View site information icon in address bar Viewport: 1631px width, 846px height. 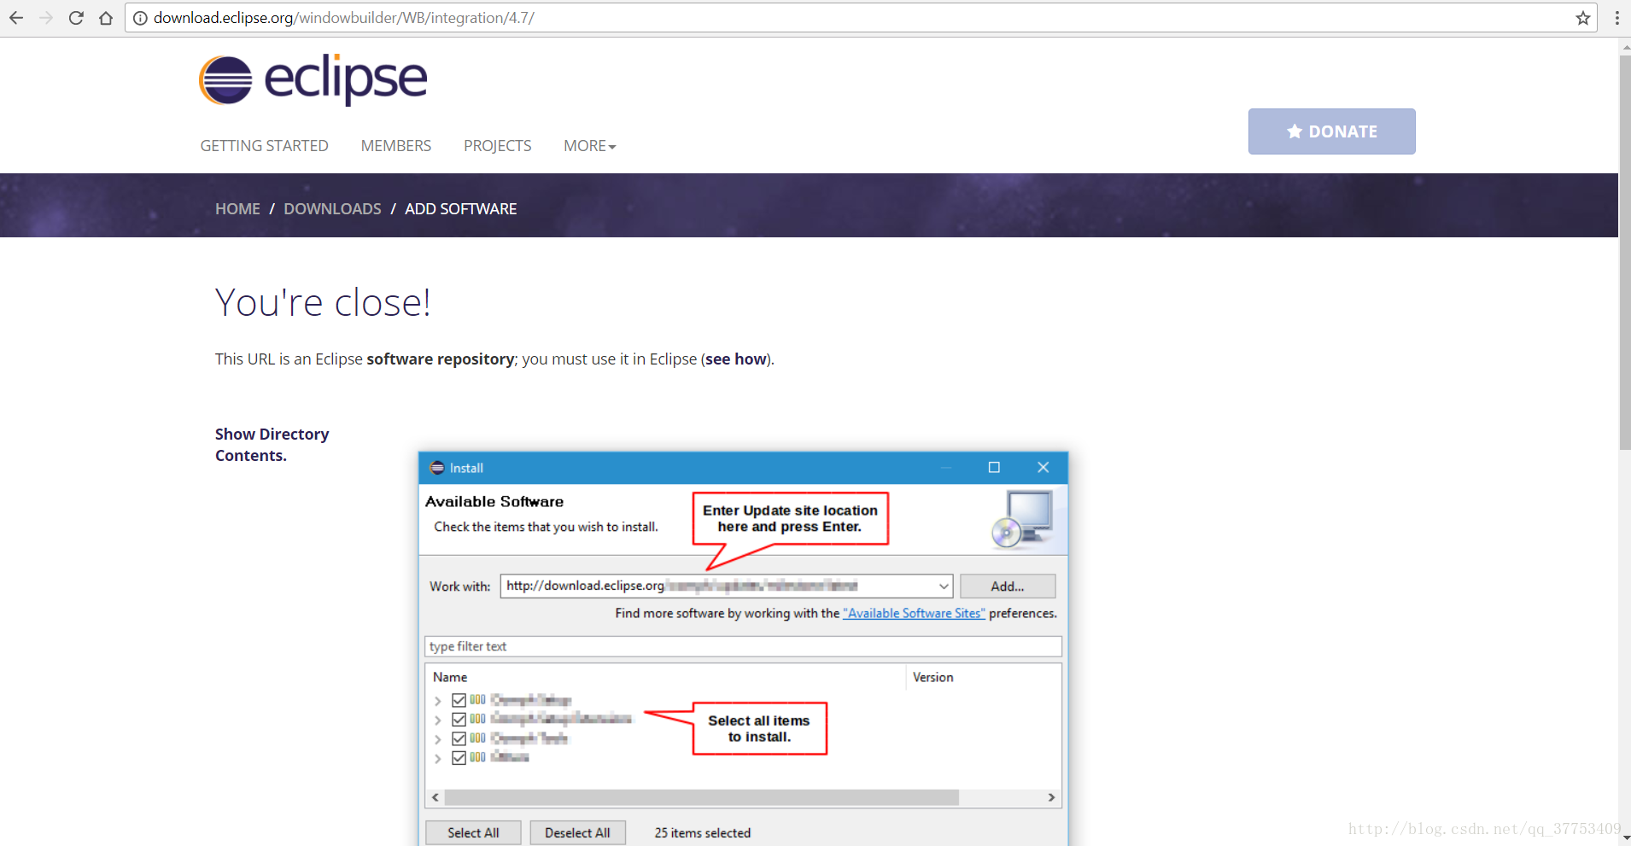[140, 18]
